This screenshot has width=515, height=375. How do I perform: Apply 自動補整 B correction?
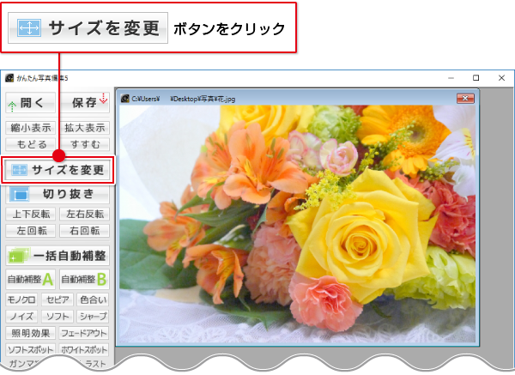coord(85,280)
